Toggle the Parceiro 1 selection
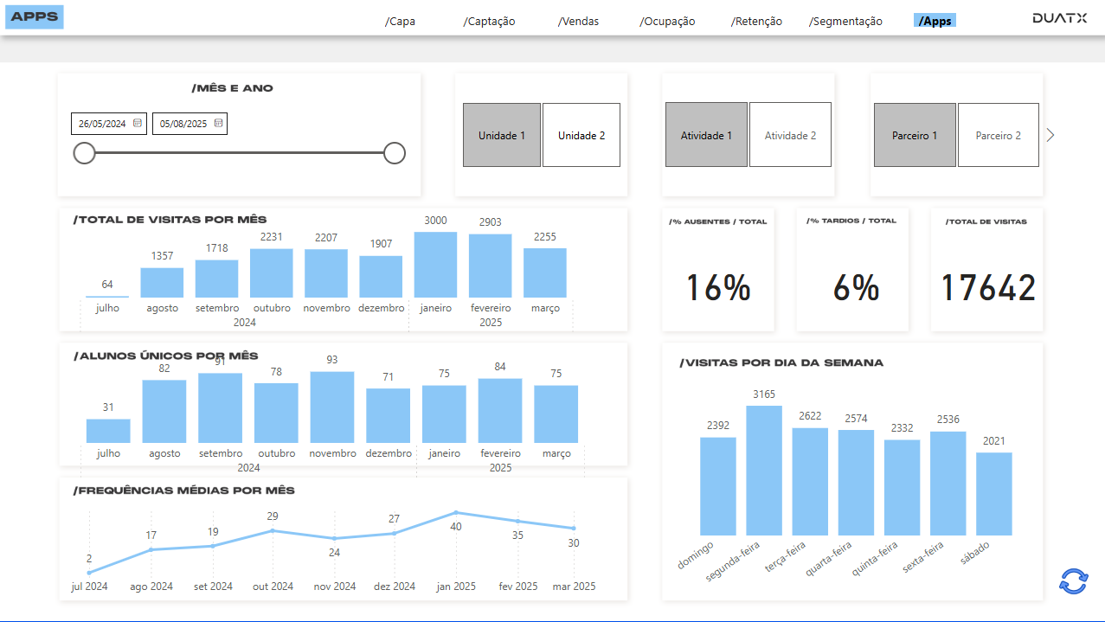Image resolution: width=1105 pixels, height=622 pixels. 915,134
